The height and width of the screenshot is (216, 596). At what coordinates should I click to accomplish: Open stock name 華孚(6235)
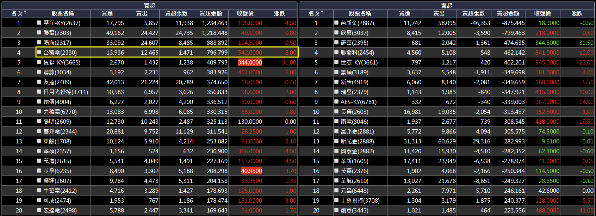57,171
